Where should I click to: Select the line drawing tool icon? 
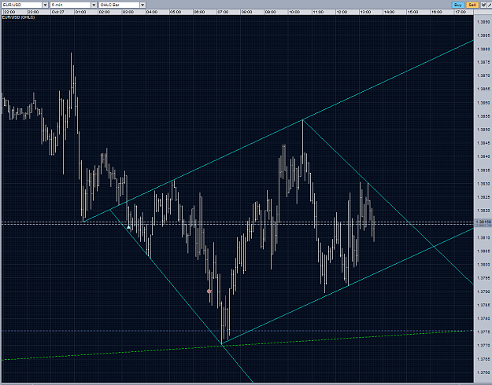490,5
